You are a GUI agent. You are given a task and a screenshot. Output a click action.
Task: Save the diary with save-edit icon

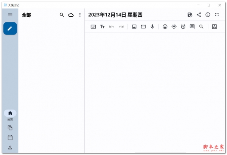(190, 15)
